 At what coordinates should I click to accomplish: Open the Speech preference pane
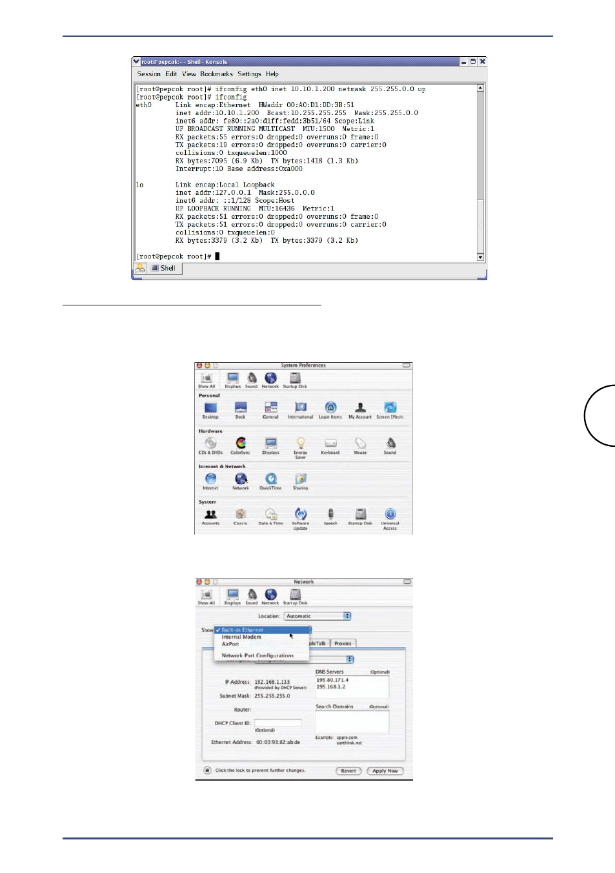click(x=330, y=517)
